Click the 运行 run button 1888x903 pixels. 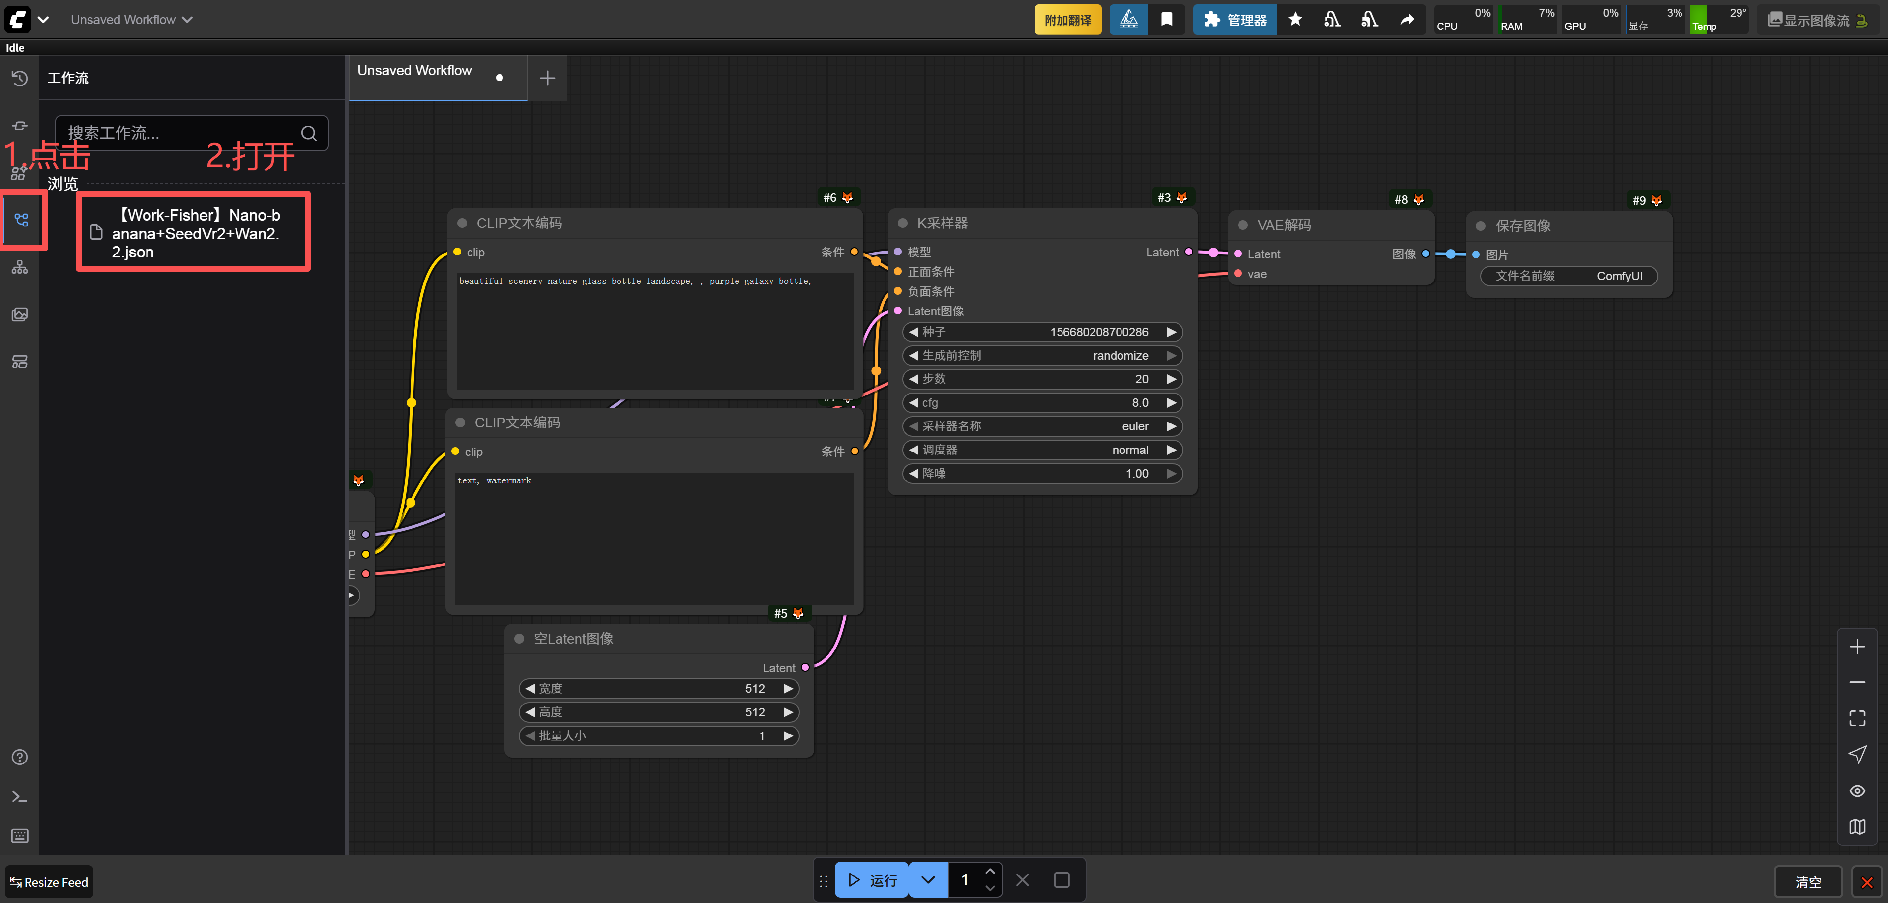[x=872, y=880]
